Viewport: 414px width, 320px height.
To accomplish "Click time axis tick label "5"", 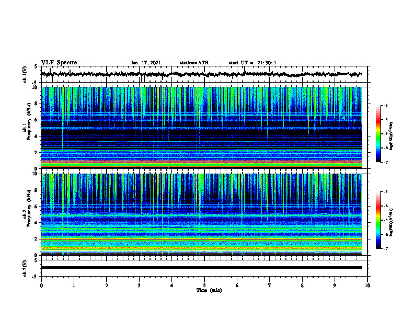I will point(204,285).
